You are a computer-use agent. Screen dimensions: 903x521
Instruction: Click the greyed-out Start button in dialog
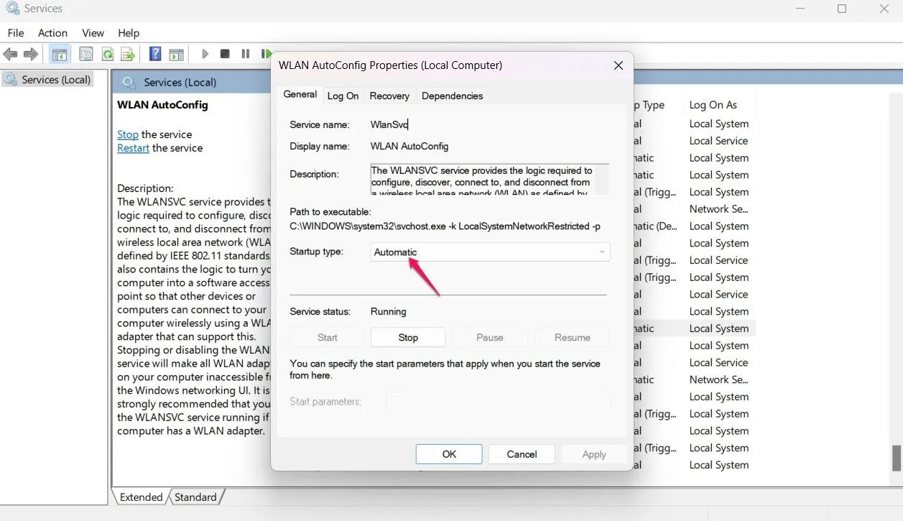327,338
